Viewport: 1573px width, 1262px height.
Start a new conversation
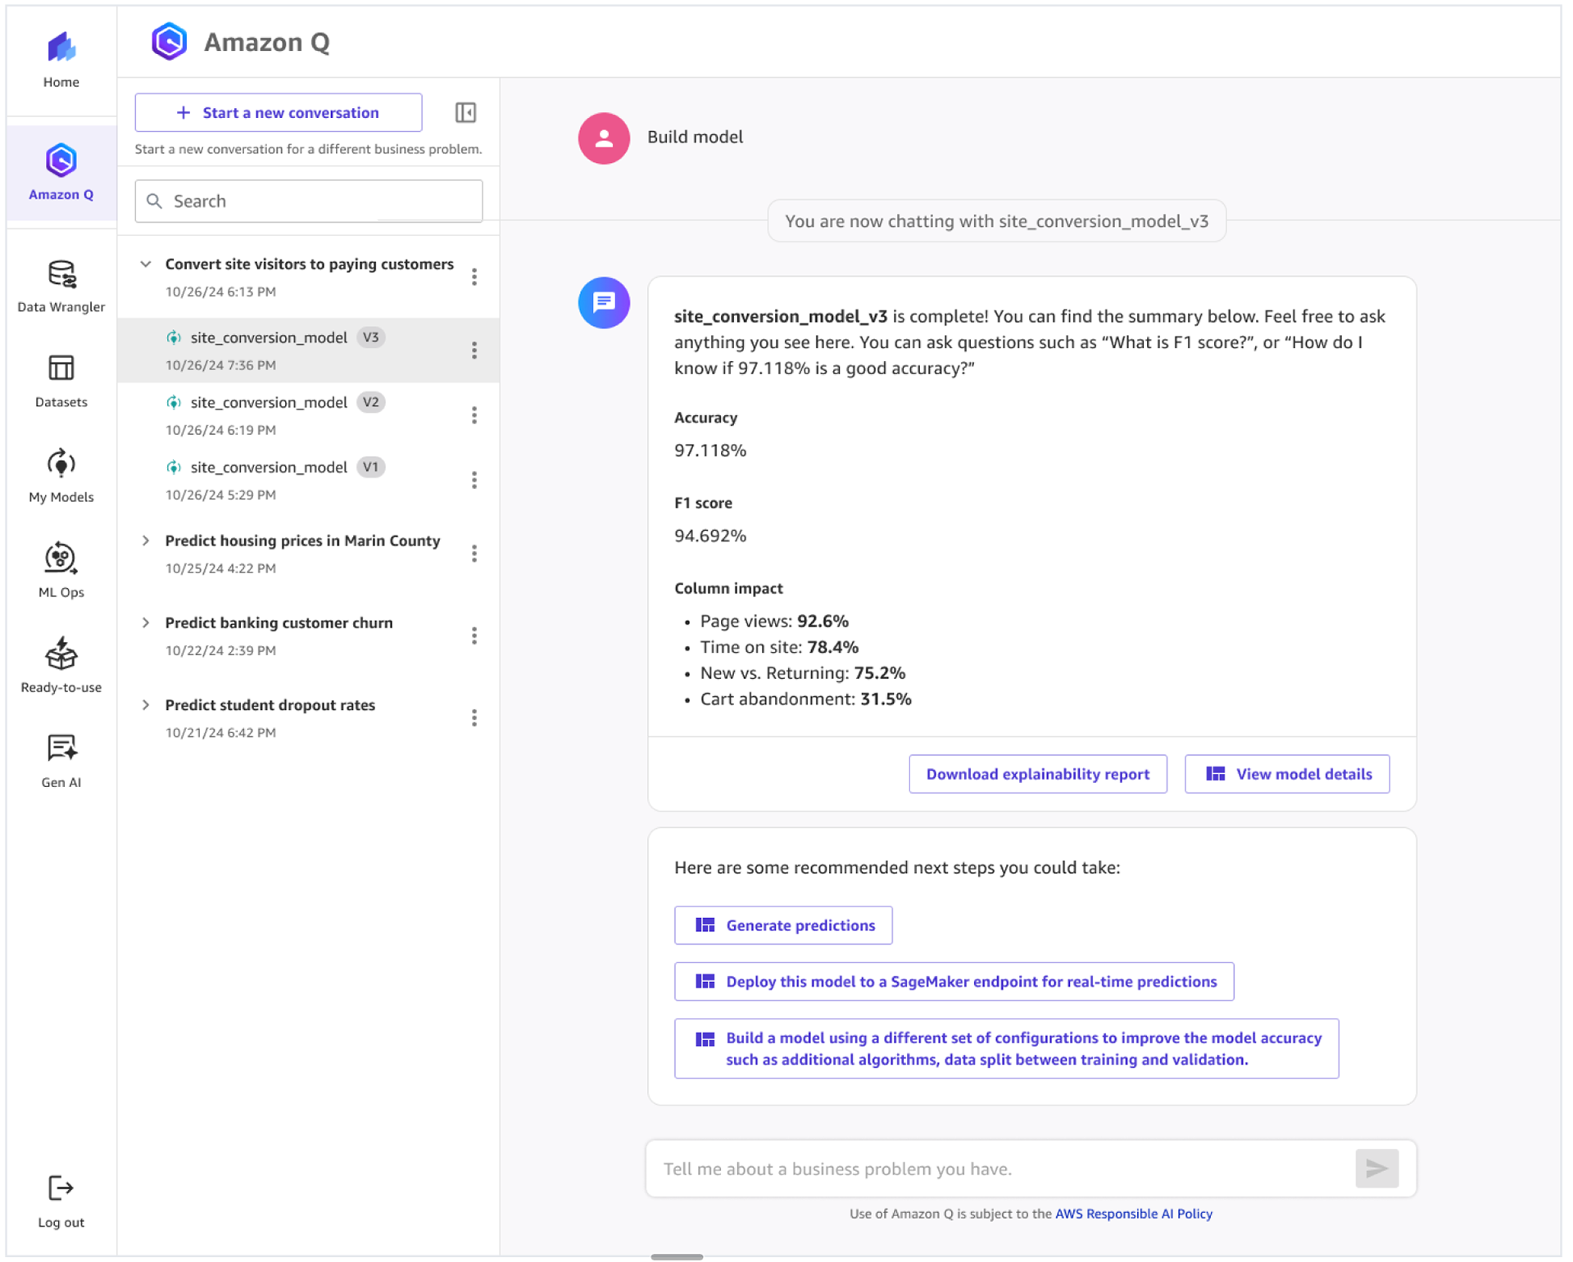click(x=279, y=112)
